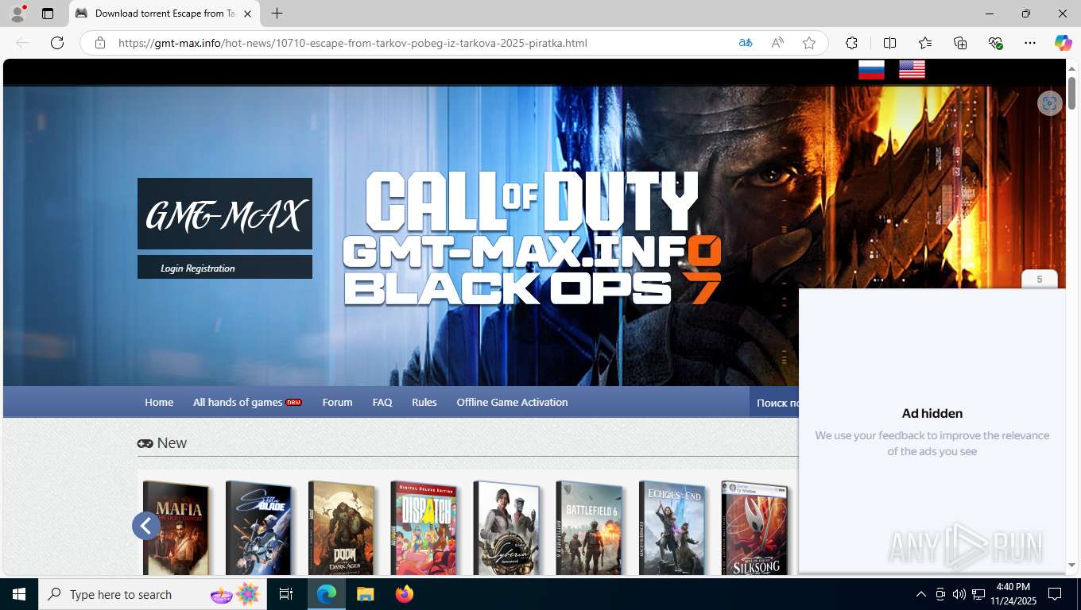Open Edge from the taskbar
The image size is (1081, 610).
point(327,594)
